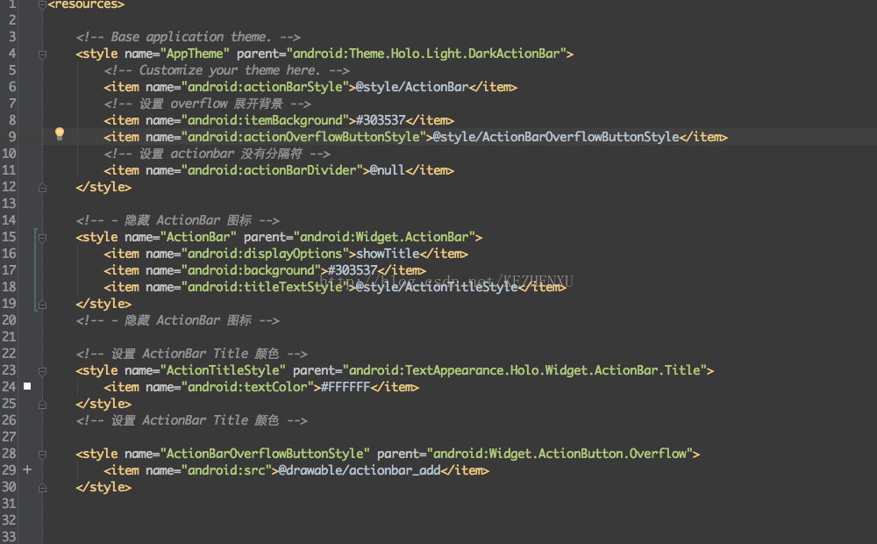Viewport: 877px width, 544px height.
Task: Click line number 2 in the gutter
Action: point(12,20)
